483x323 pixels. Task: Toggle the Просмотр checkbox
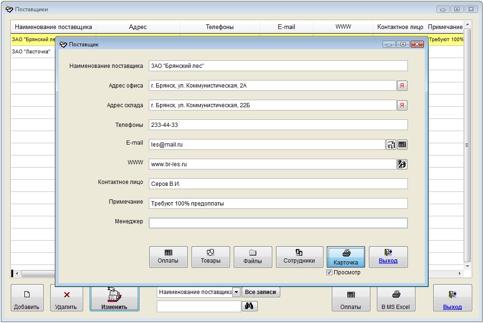(330, 272)
